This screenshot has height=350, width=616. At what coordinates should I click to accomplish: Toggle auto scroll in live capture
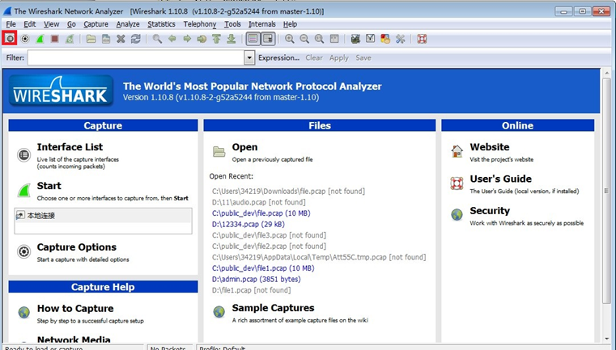pos(268,39)
